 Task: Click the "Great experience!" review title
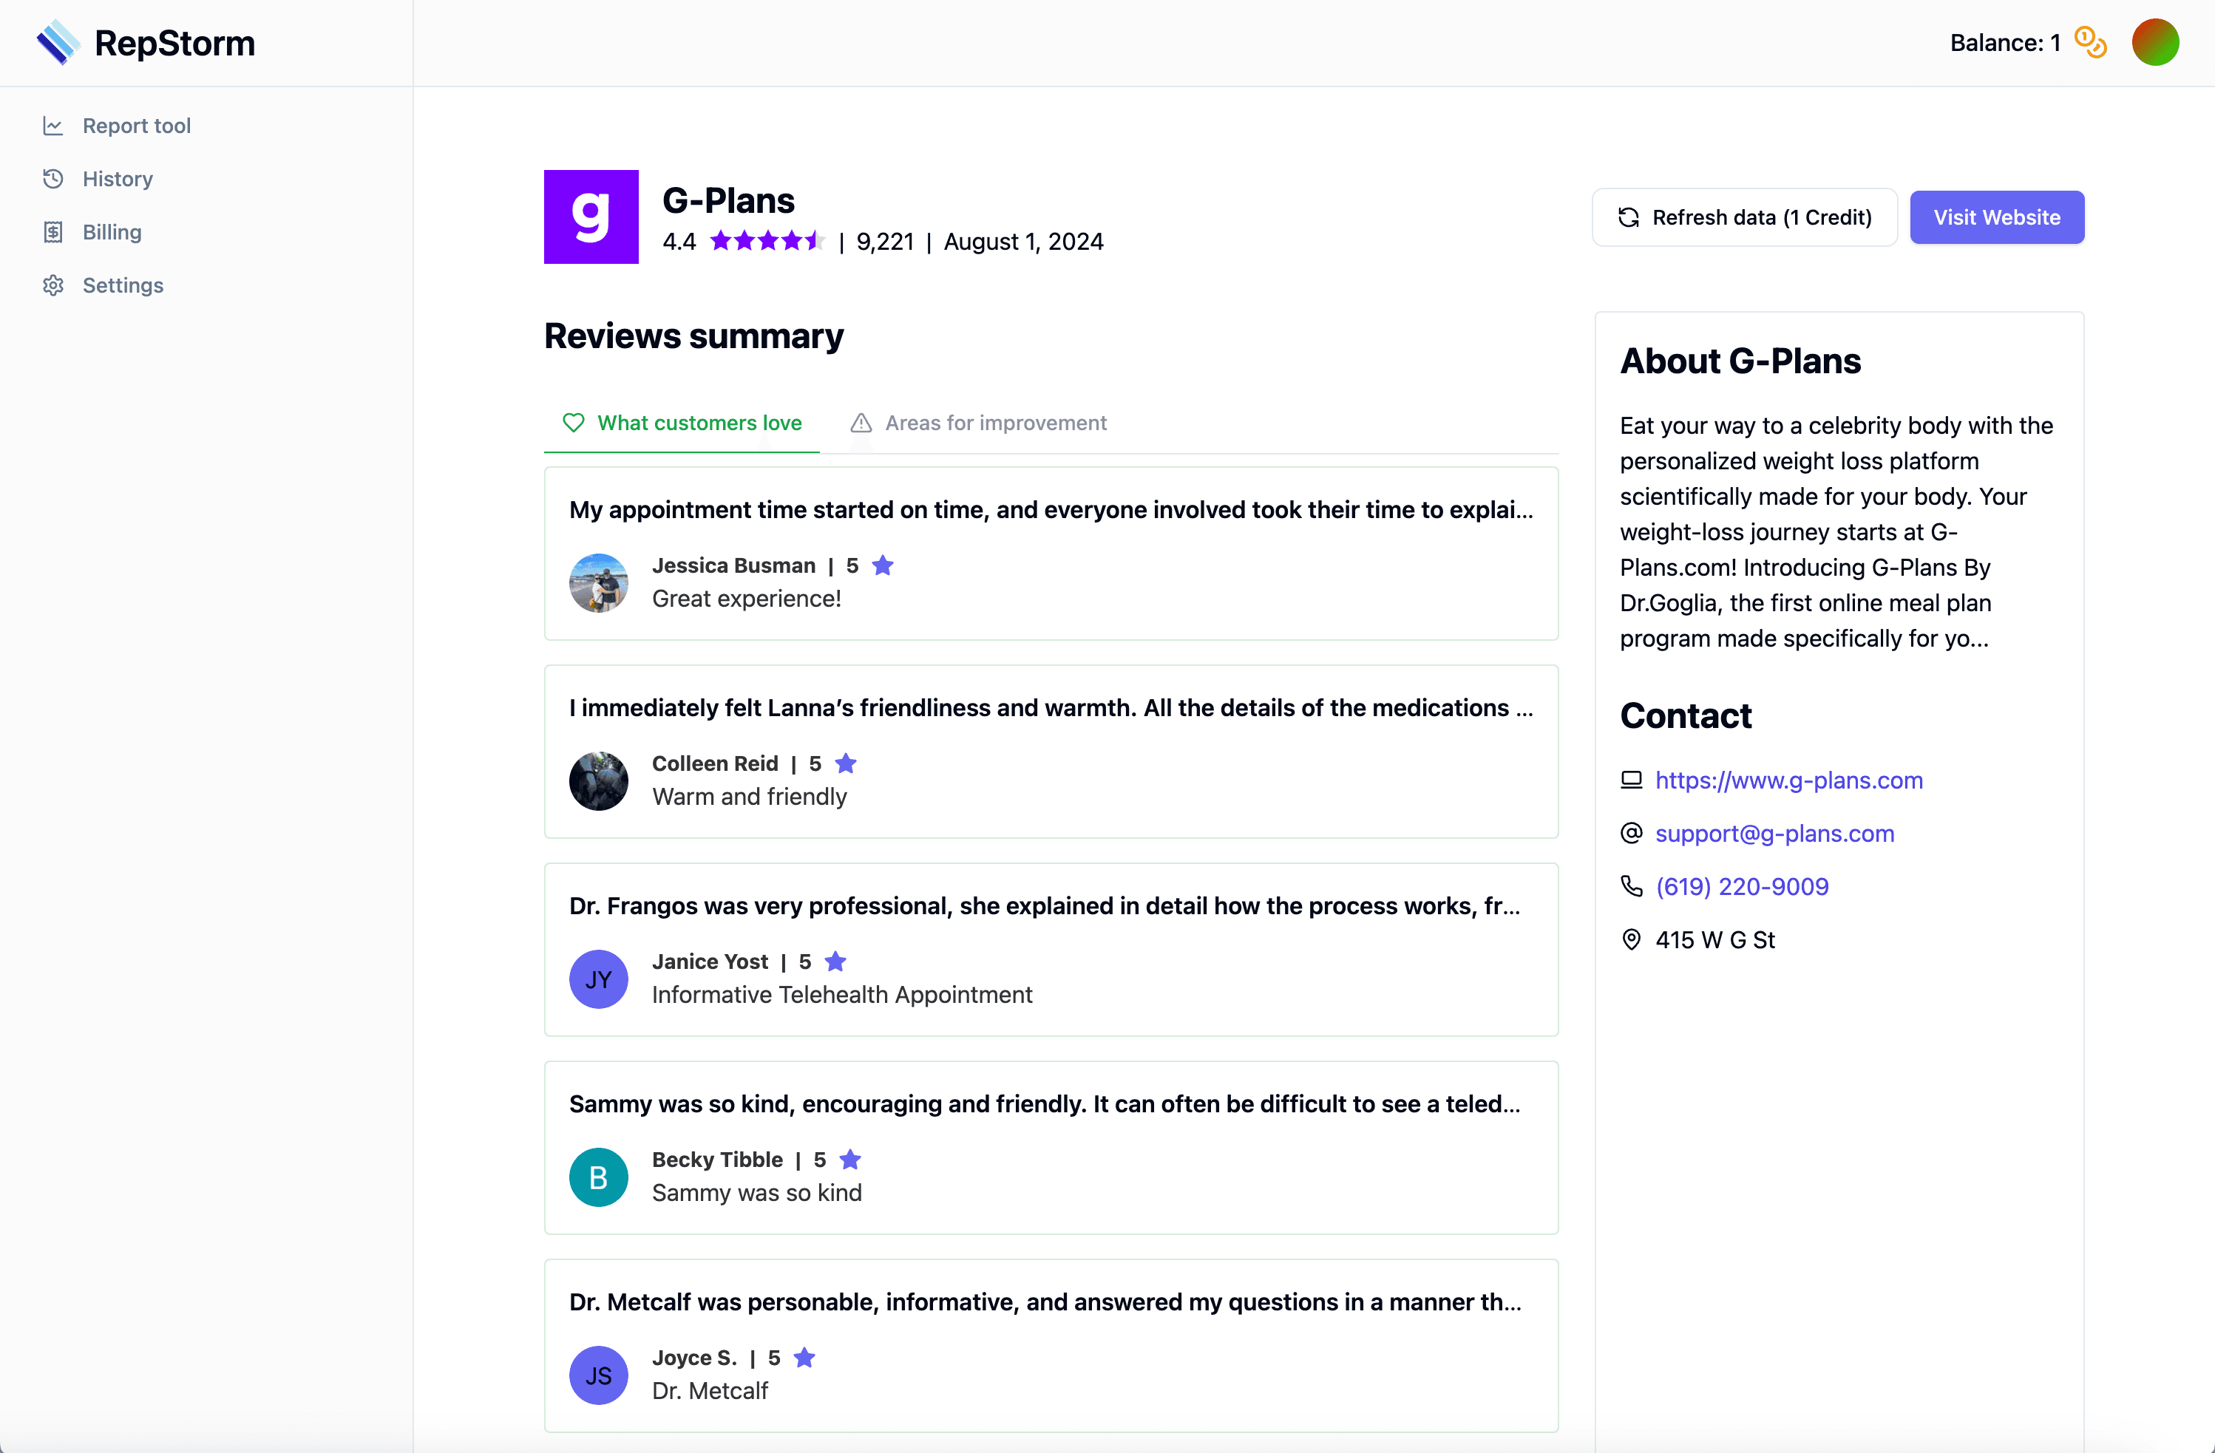point(747,598)
